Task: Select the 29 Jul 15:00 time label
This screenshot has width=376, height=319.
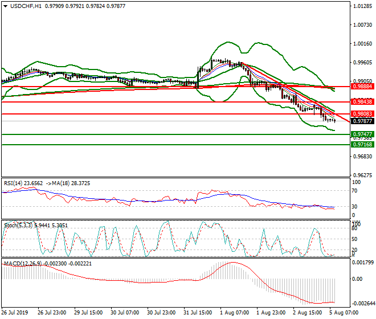Action: 88,313
